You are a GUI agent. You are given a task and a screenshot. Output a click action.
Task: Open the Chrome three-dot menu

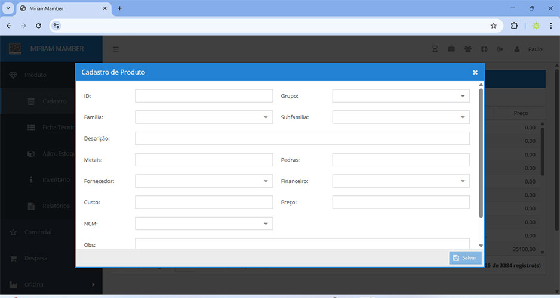pyautogui.click(x=550, y=26)
